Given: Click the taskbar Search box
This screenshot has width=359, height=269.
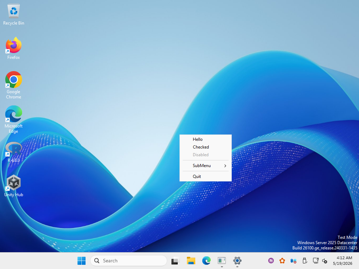Looking at the screenshot, I should pyautogui.click(x=129, y=261).
